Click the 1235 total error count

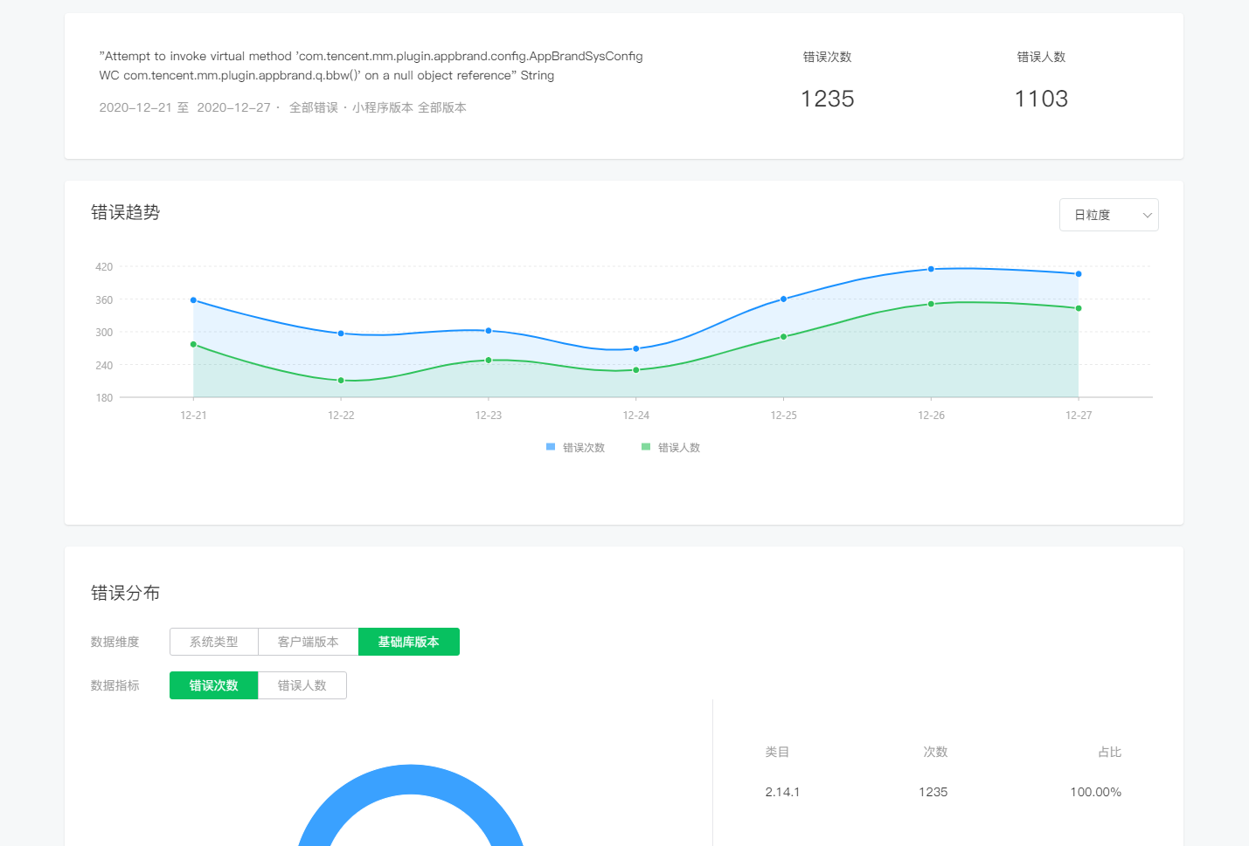click(x=827, y=99)
